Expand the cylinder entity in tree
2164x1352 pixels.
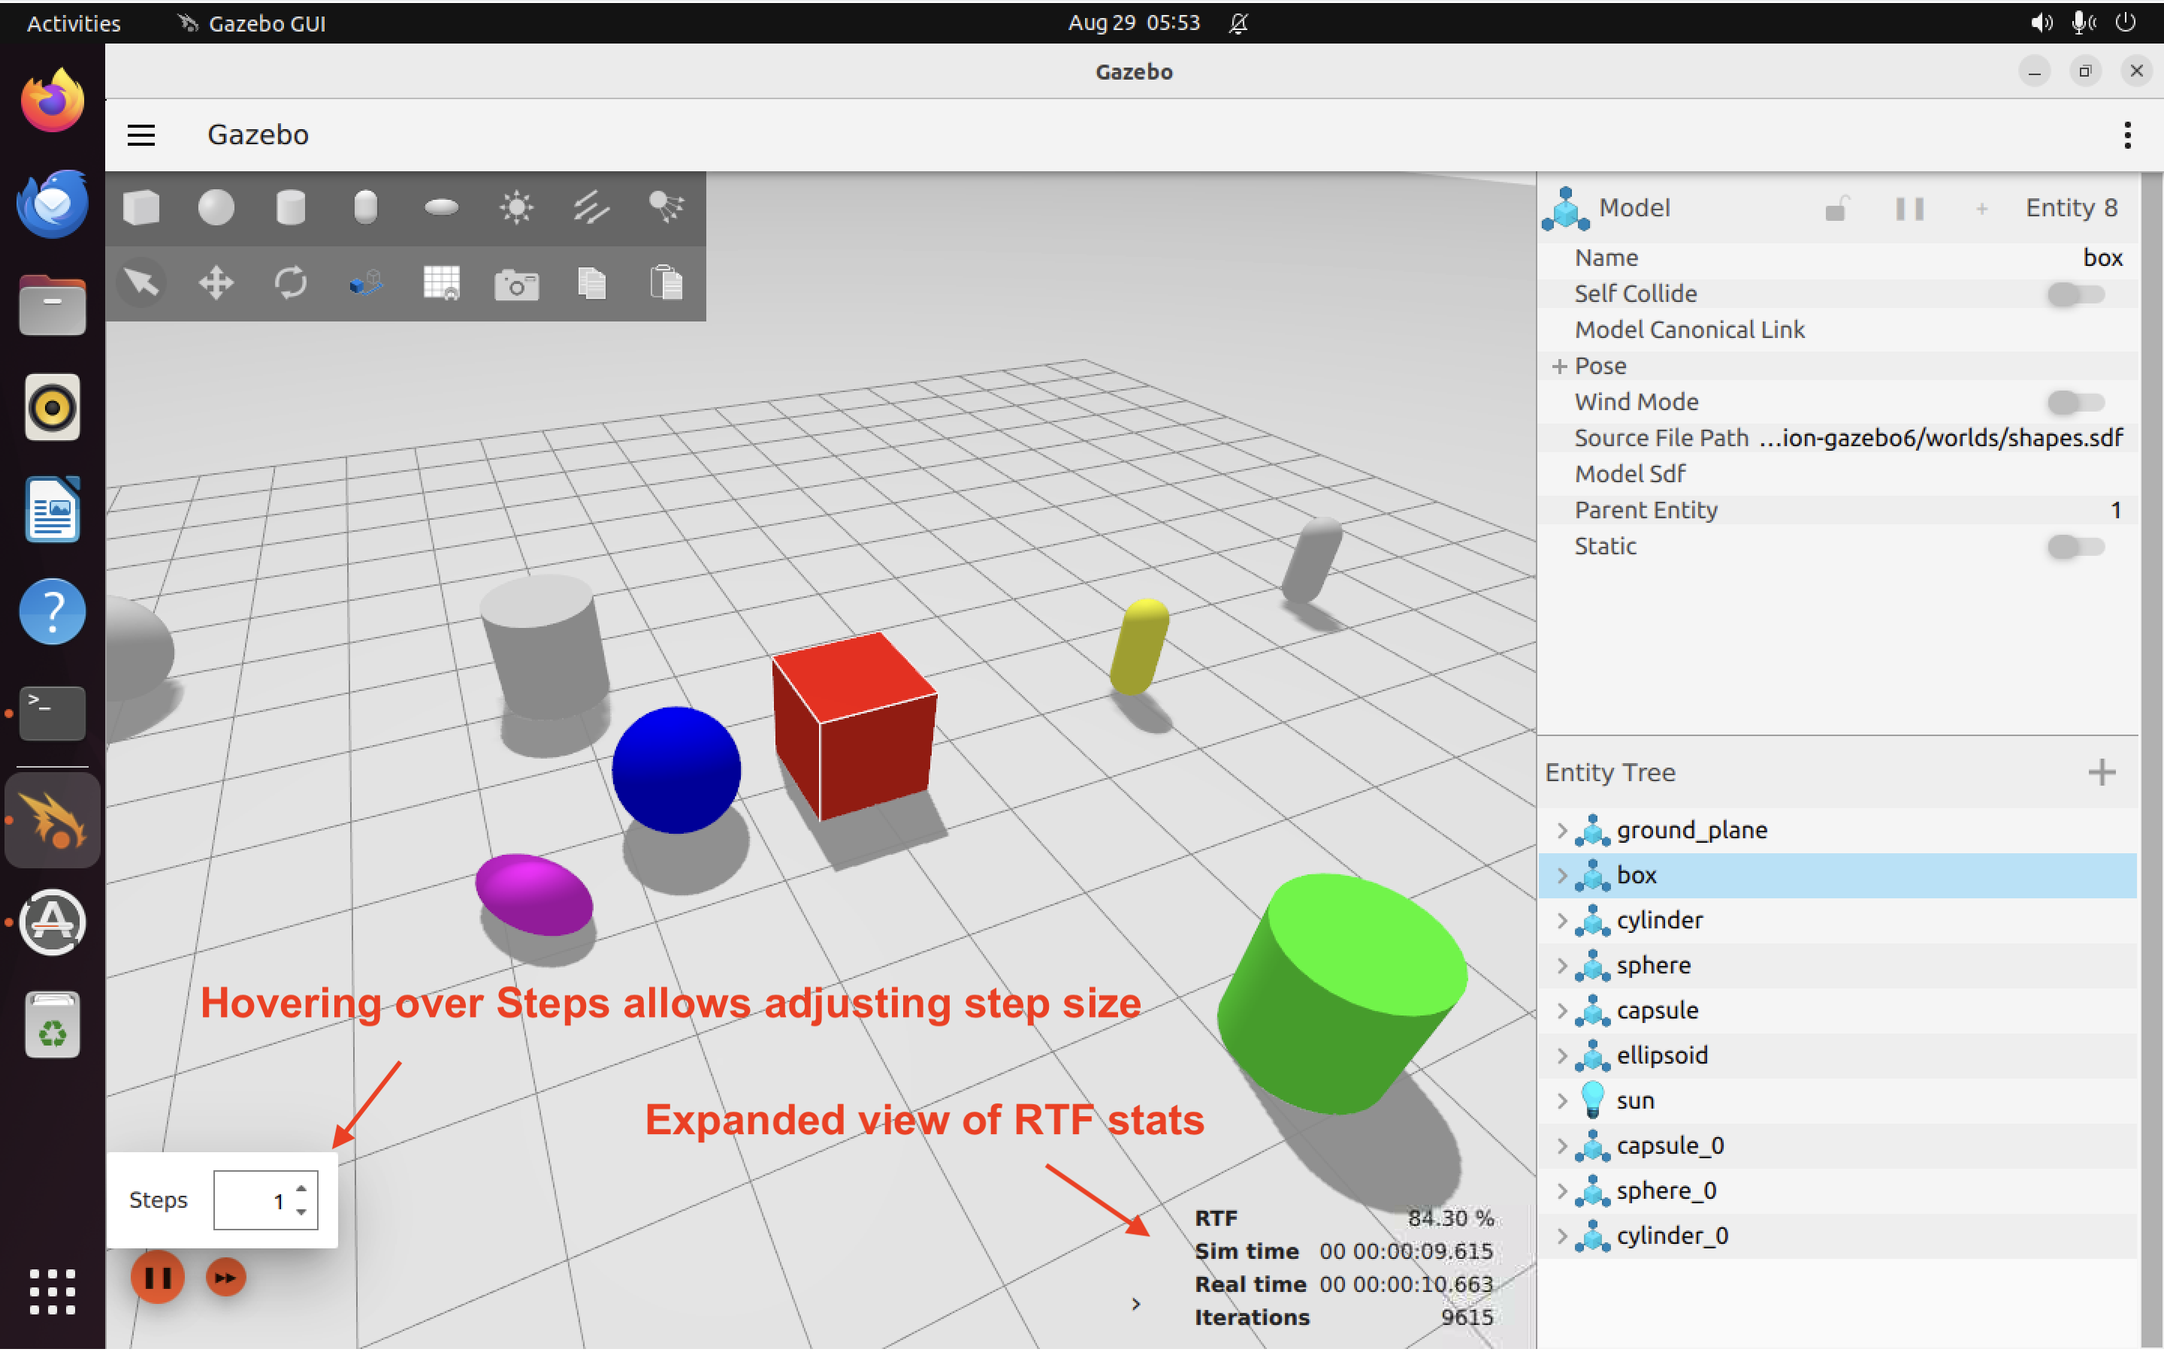[x=1561, y=920]
